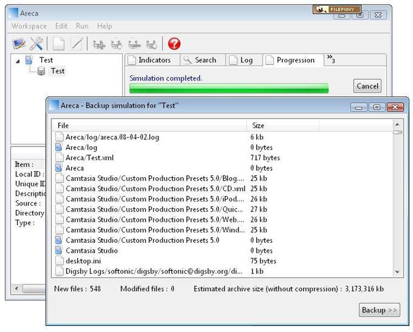Click folder icon beside the Areca row

[x=59, y=168]
